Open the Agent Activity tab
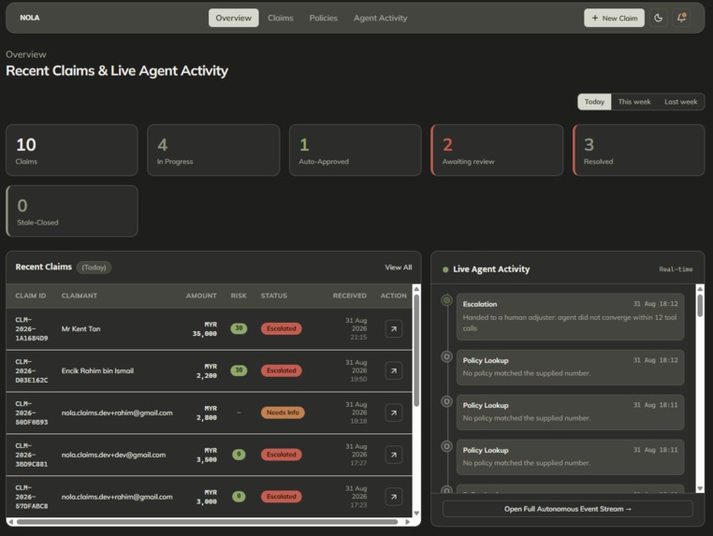The height and width of the screenshot is (536, 713). click(380, 18)
